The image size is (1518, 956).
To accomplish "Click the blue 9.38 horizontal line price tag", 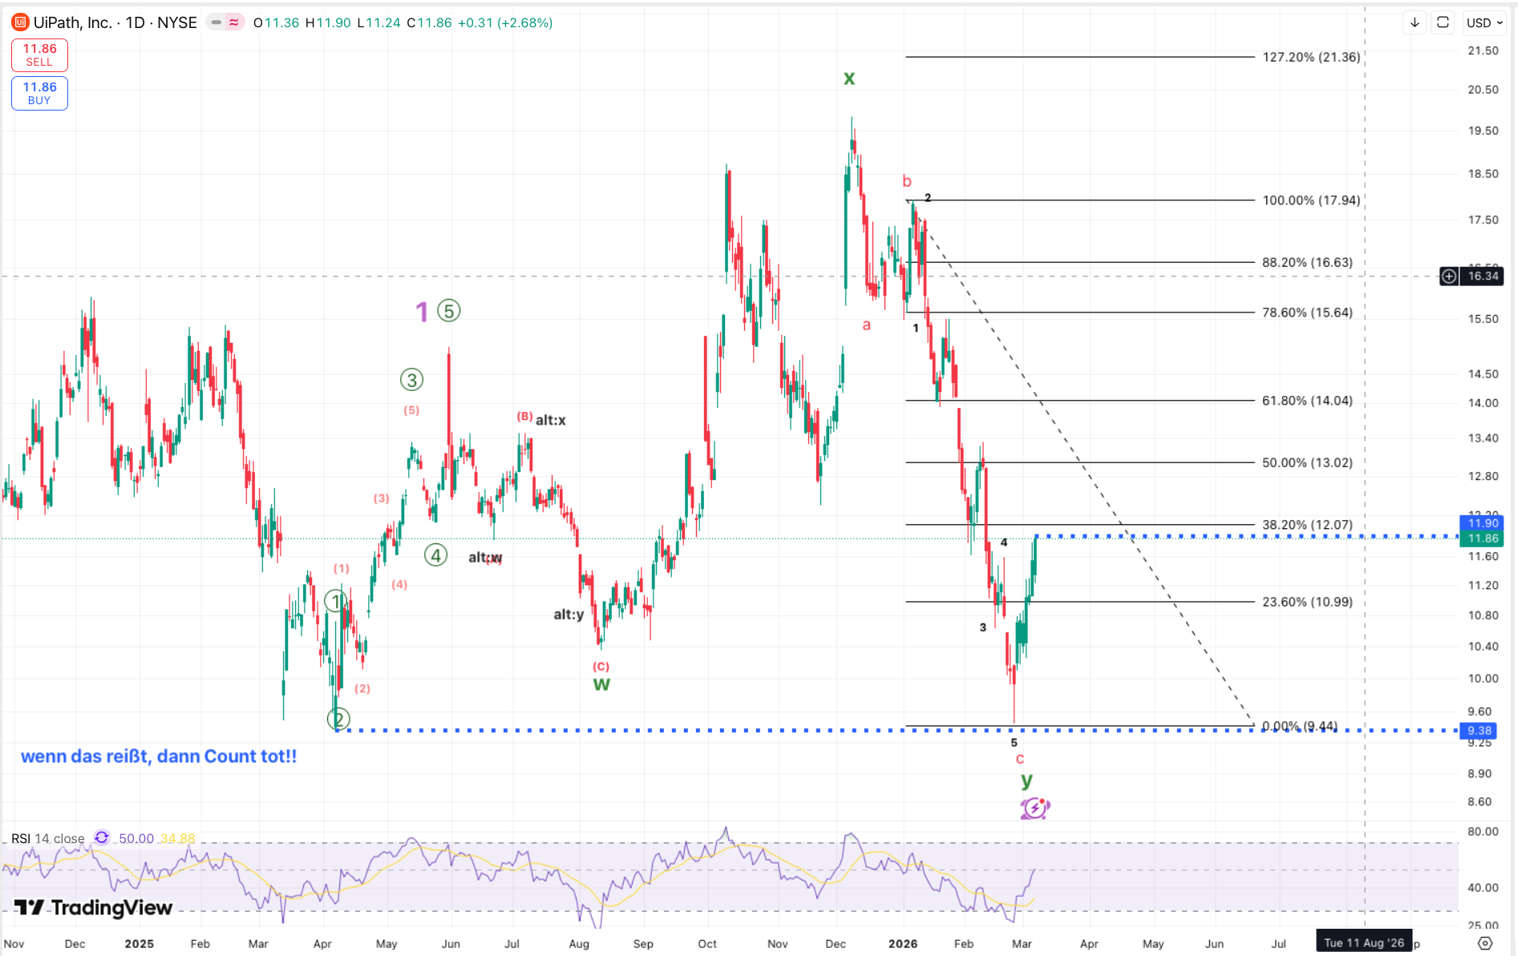I will click(x=1480, y=731).
